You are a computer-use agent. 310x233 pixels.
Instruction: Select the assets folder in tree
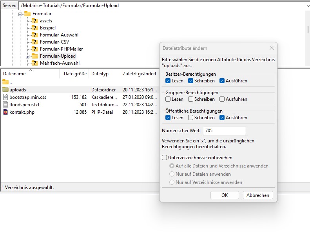pyautogui.click(x=46, y=21)
